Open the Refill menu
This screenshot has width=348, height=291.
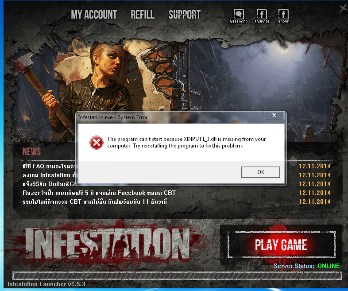point(143,15)
